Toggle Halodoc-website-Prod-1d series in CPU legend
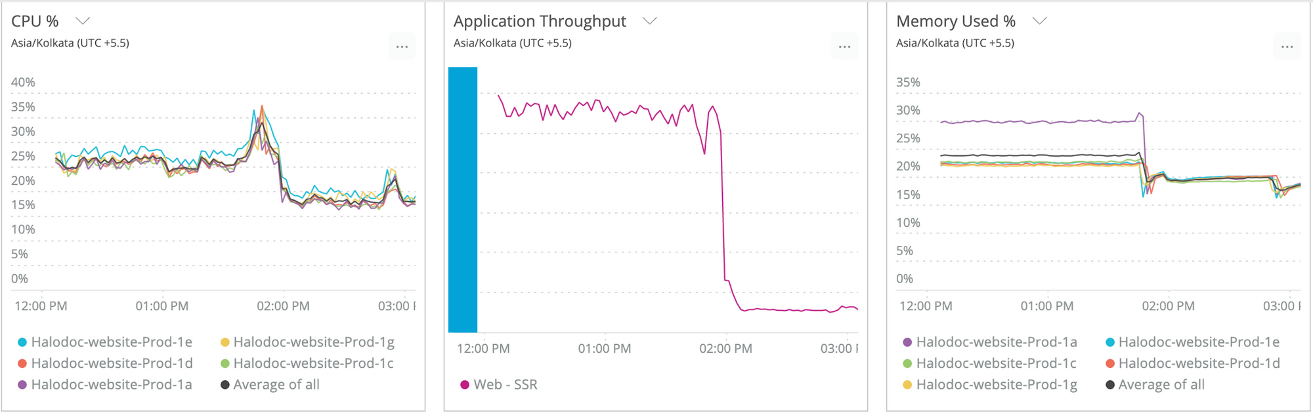 click(105, 363)
